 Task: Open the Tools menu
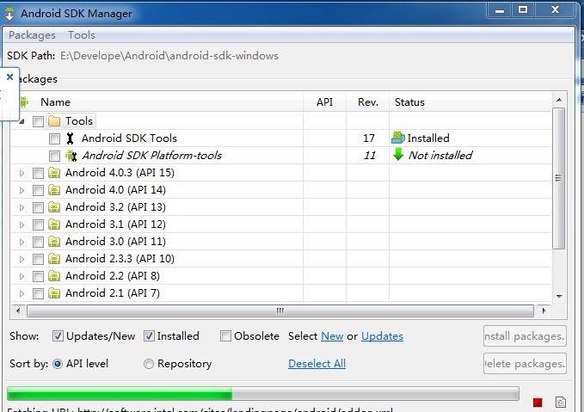click(82, 35)
